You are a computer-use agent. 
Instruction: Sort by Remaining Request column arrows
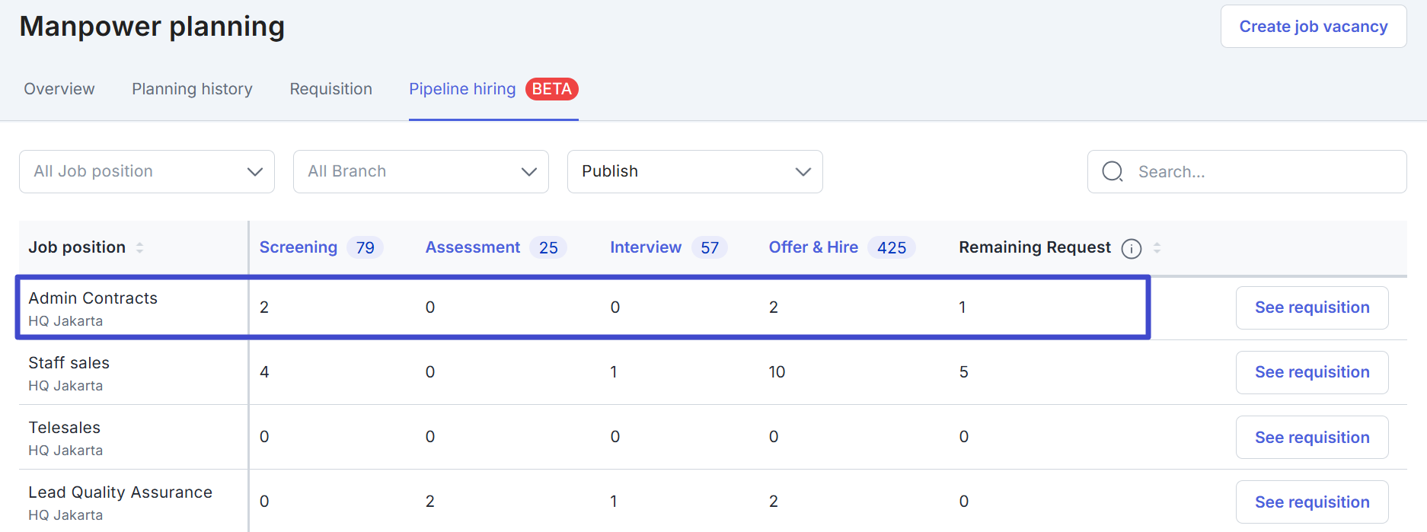(1157, 247)
